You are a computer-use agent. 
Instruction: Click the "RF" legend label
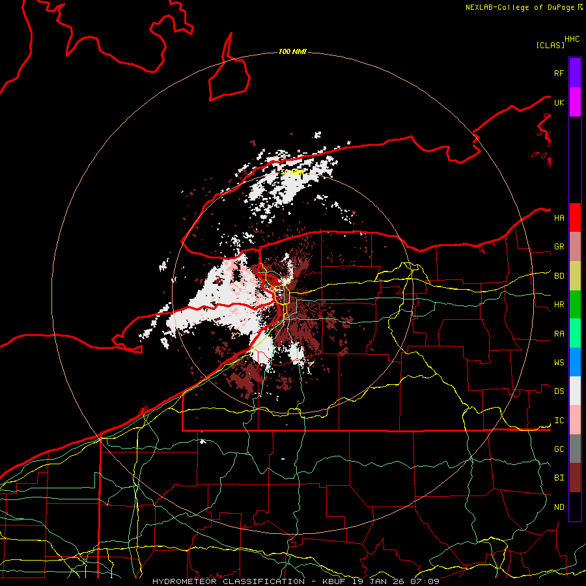[559, 74]
